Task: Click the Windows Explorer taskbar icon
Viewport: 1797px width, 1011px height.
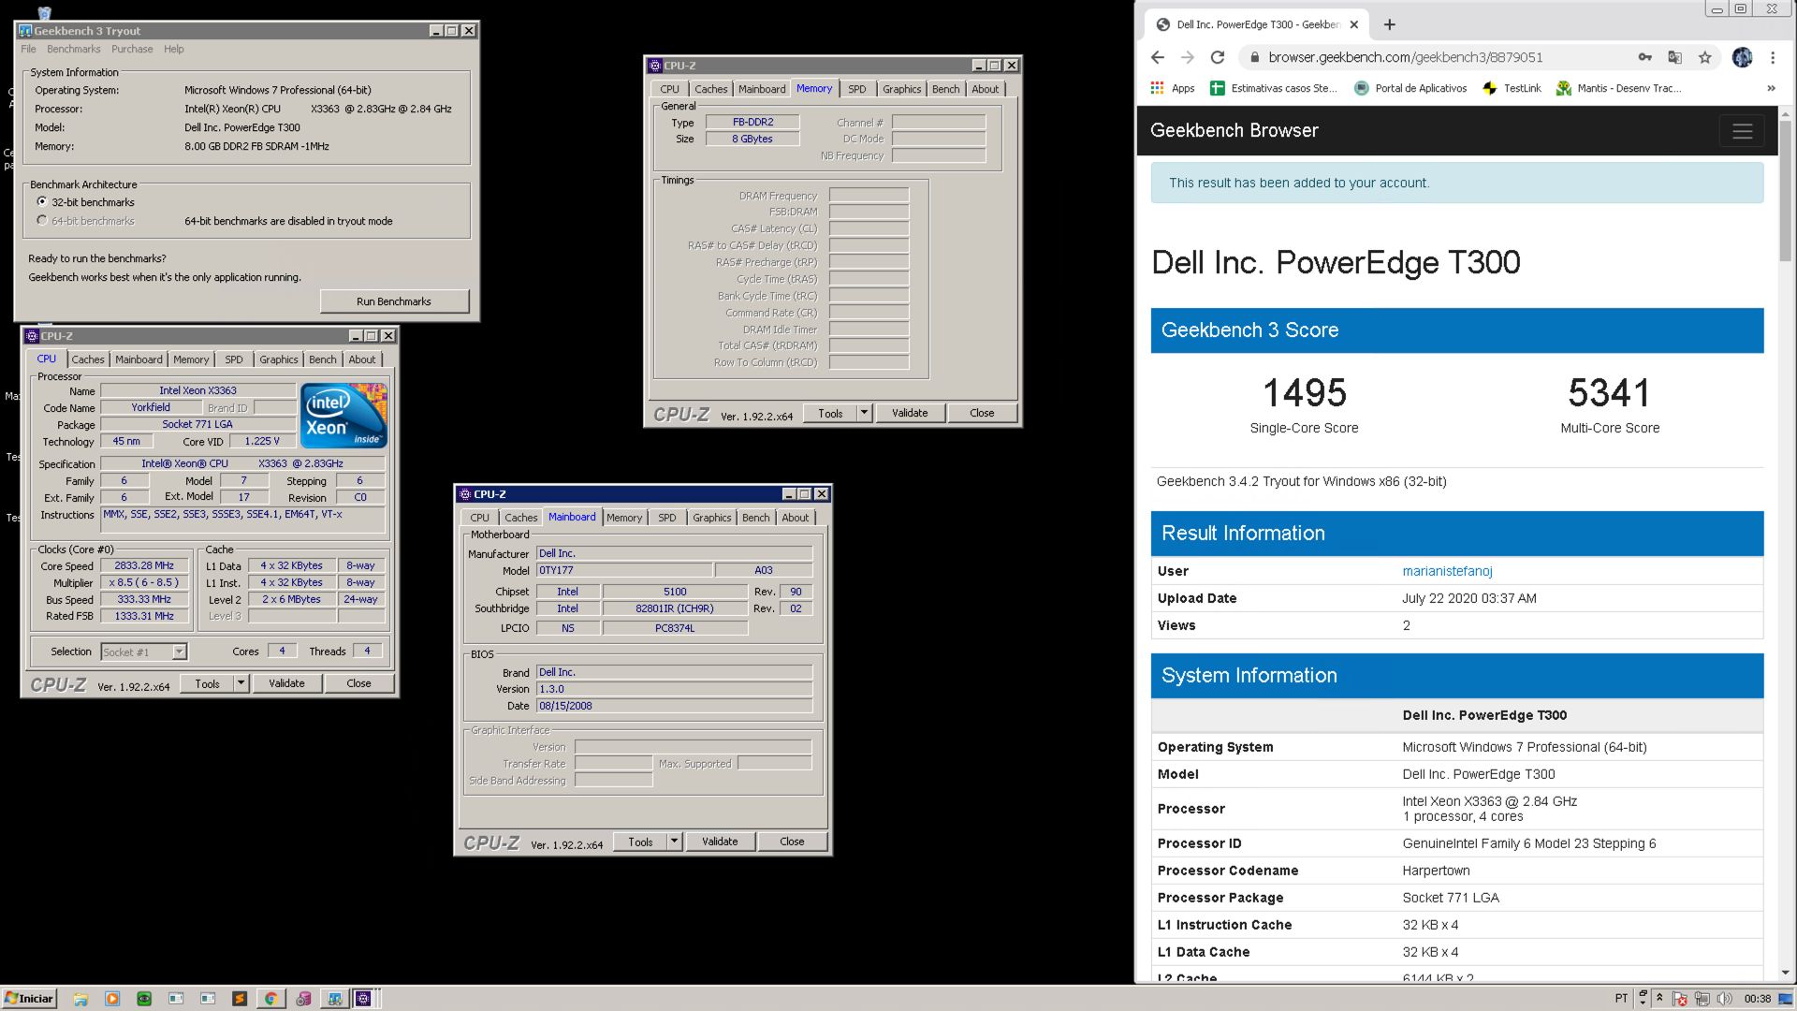Action: click(80, 999)
